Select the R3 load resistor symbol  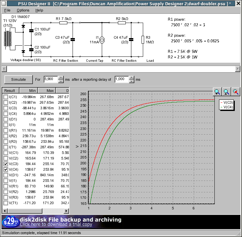click(x=143, y=40)
